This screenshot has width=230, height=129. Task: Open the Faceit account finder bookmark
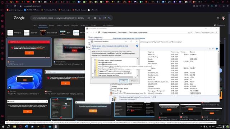pos(49,10)
